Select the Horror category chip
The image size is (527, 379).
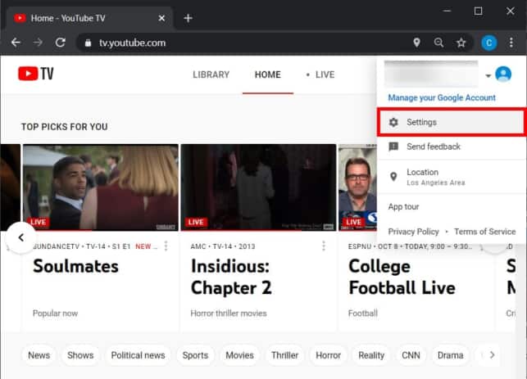tap(328, 355)
